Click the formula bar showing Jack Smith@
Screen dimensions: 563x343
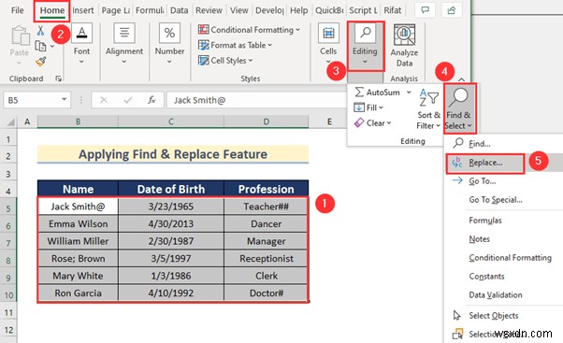(x=256, y=100)
